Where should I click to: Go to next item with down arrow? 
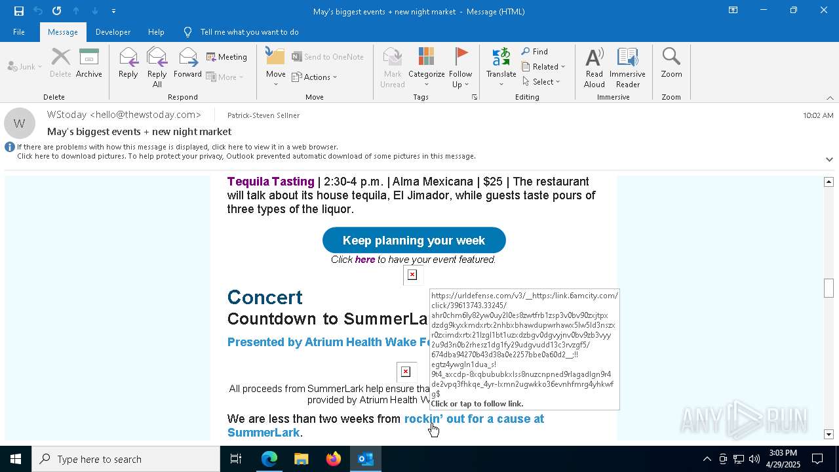pyautogui.click(x=95, y=10)
